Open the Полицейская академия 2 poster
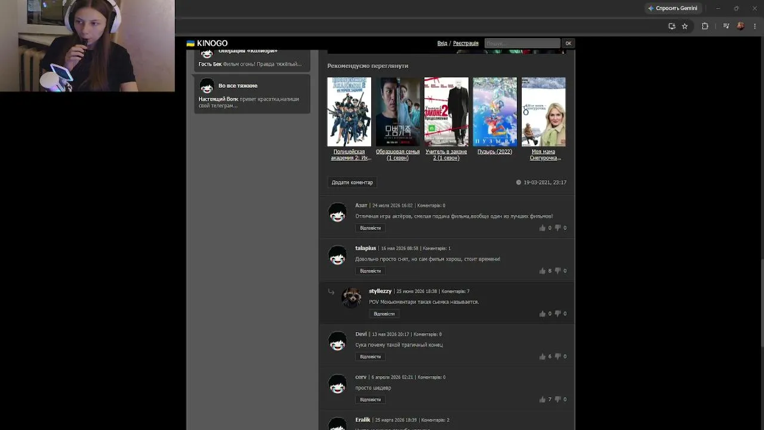 349,112
